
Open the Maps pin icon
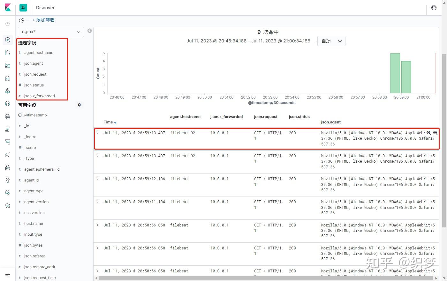8,91
